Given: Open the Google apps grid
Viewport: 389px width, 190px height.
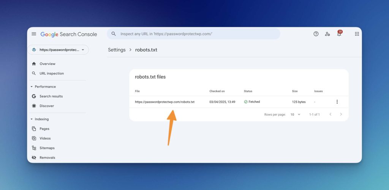Looking at the screenshot, I should [x=357, y=34].
